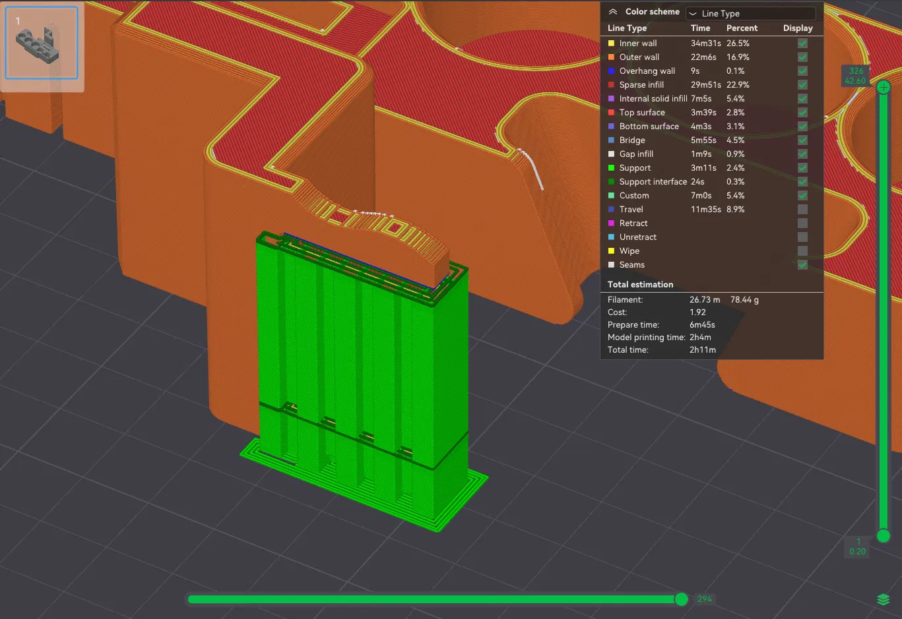Click filament weight value 78.44 g
The width and height of the screenshot is (902, 619).
tap(744, 300)
